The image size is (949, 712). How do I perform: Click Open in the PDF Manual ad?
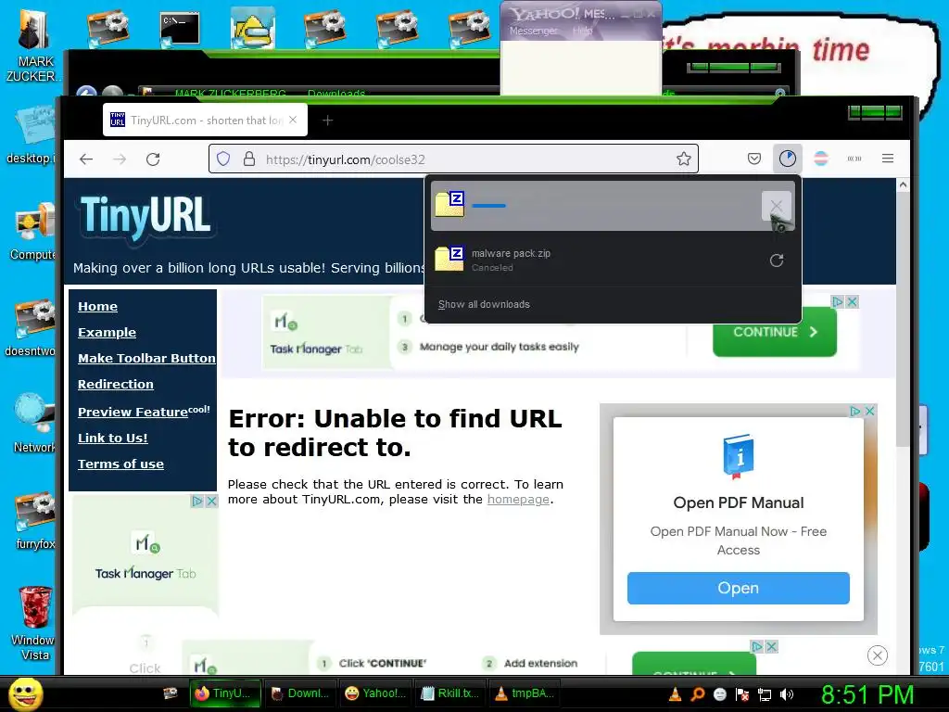(739, 588)
